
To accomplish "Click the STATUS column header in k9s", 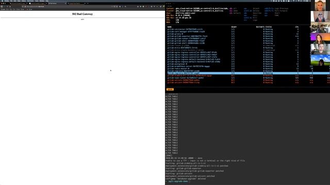I will click(x=268, y=27).
